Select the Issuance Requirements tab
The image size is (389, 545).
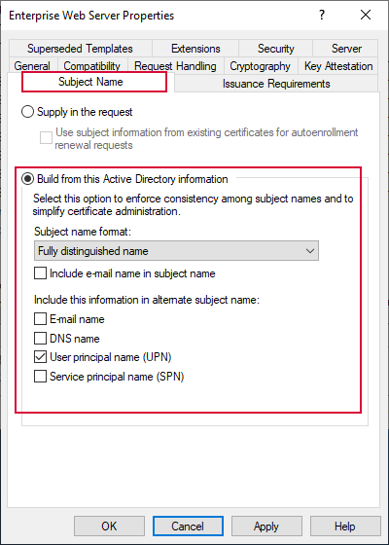click(x=276, y=84)
